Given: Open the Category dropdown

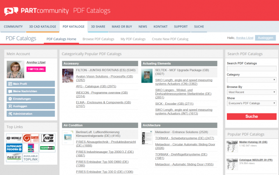Looking at the screenshot, I should click(252, 80).
